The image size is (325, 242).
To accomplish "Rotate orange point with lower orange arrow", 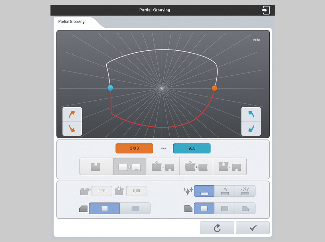I will pos(72,128).
